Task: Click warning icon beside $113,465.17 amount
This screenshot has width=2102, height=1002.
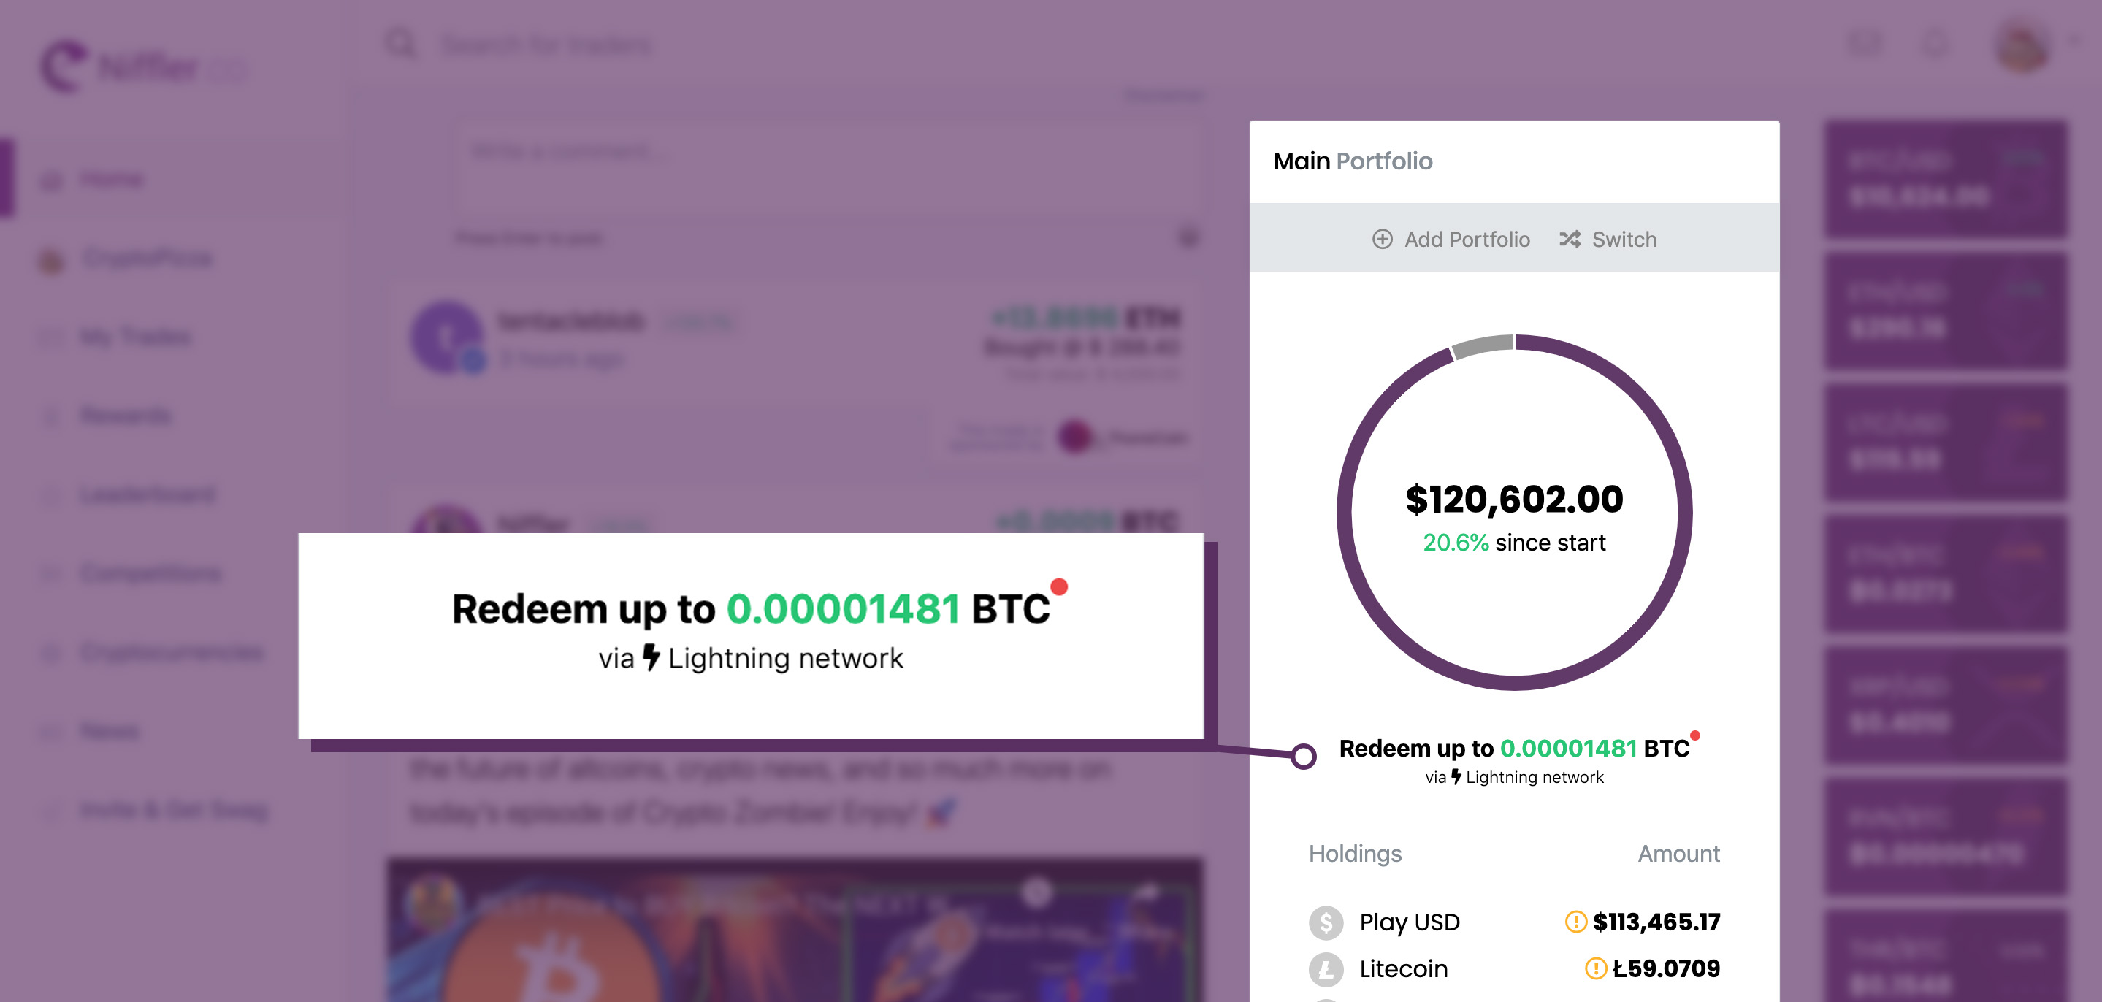Action: pos(1575,921)
